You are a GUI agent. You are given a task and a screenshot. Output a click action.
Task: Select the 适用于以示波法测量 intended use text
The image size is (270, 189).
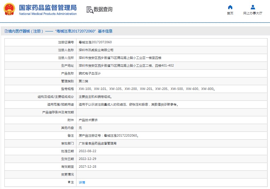(x=129, y=104)
